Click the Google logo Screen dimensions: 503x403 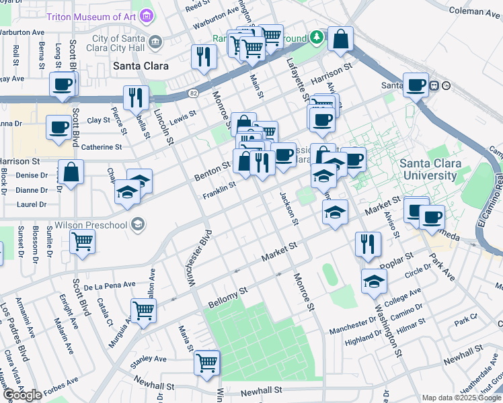[23, 395]
